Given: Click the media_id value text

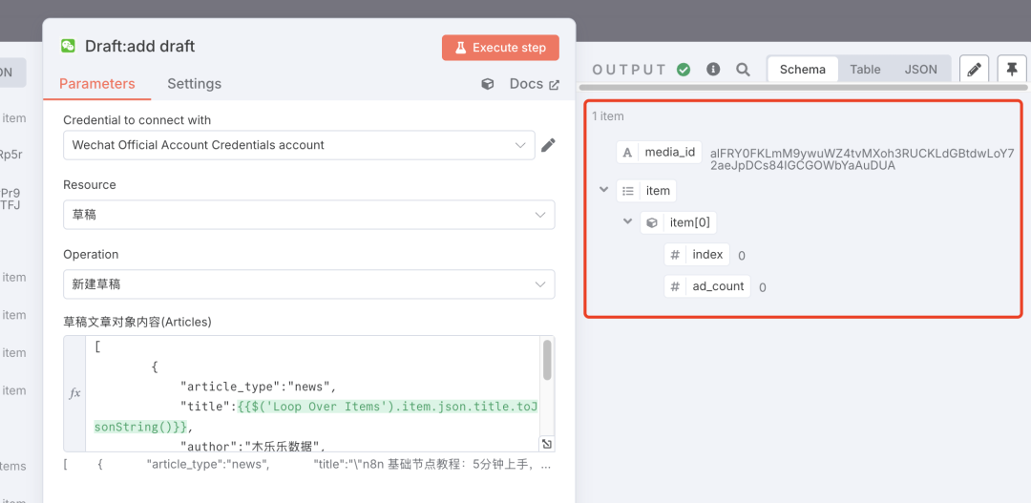Looking at the screenshot, I should (x=862, y=159).
